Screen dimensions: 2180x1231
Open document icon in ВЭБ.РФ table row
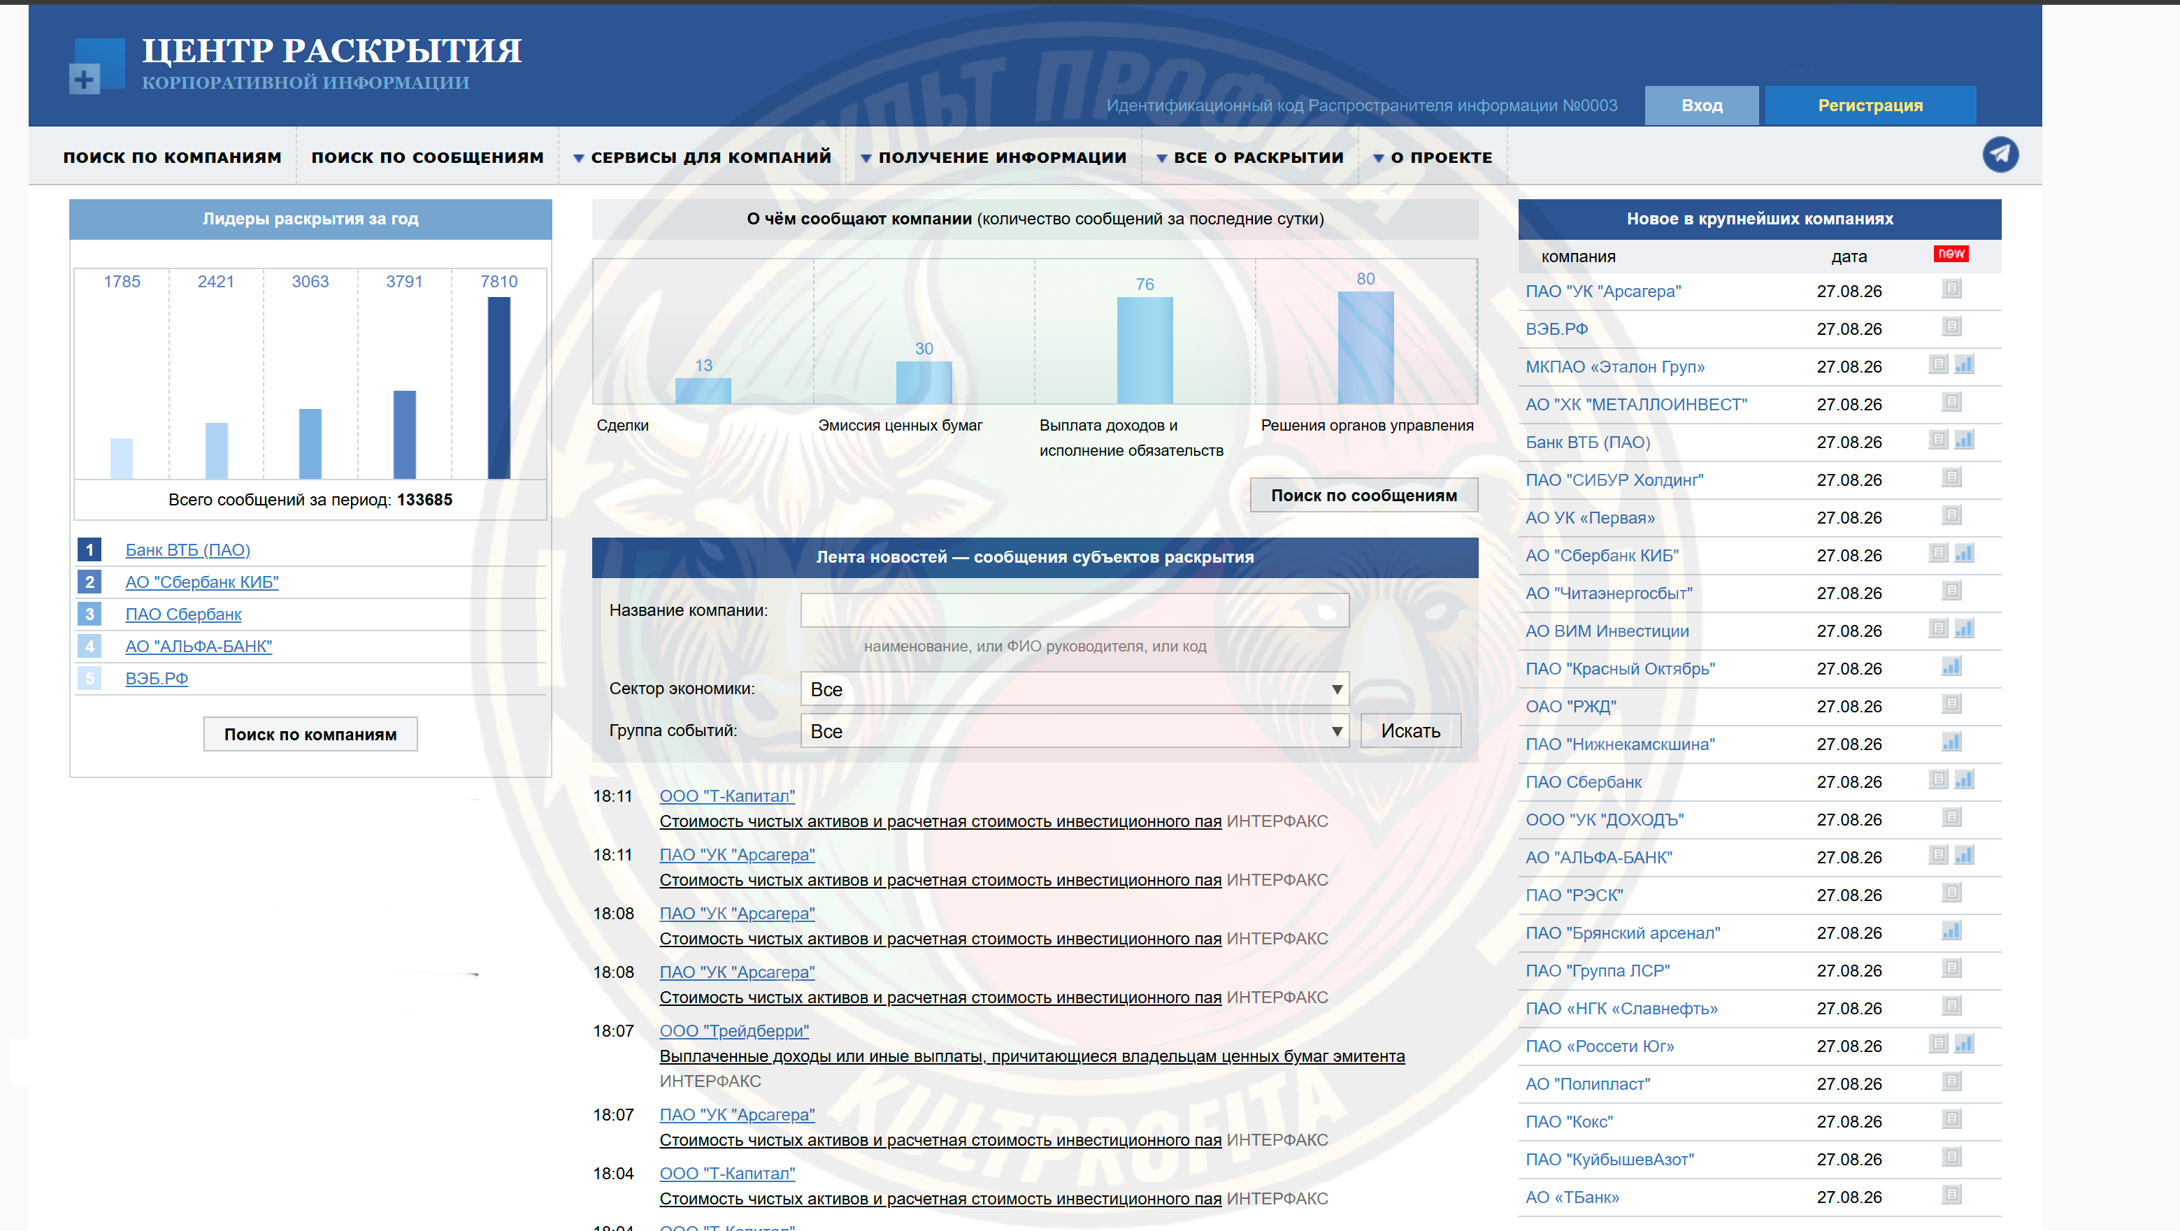point(1951,326)
